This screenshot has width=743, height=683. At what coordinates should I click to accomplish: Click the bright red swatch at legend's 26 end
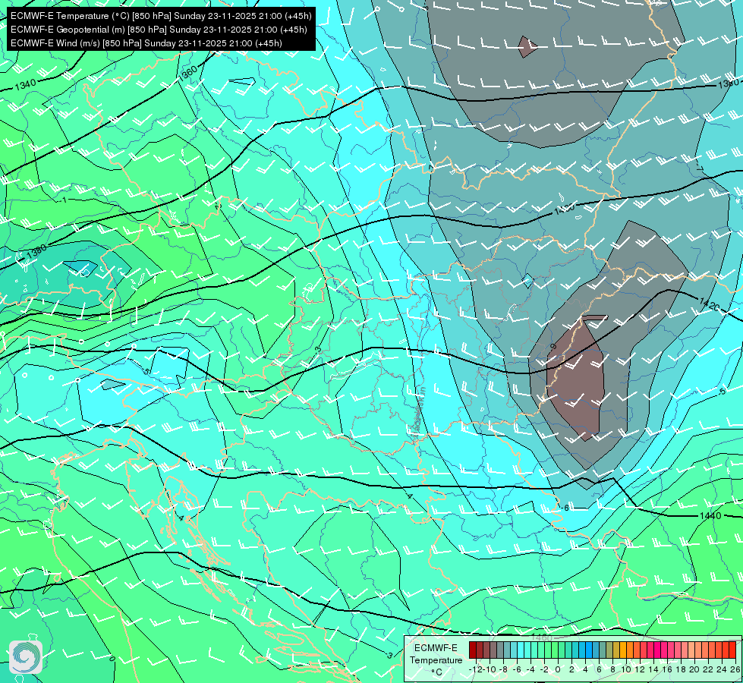pos(732,650)
